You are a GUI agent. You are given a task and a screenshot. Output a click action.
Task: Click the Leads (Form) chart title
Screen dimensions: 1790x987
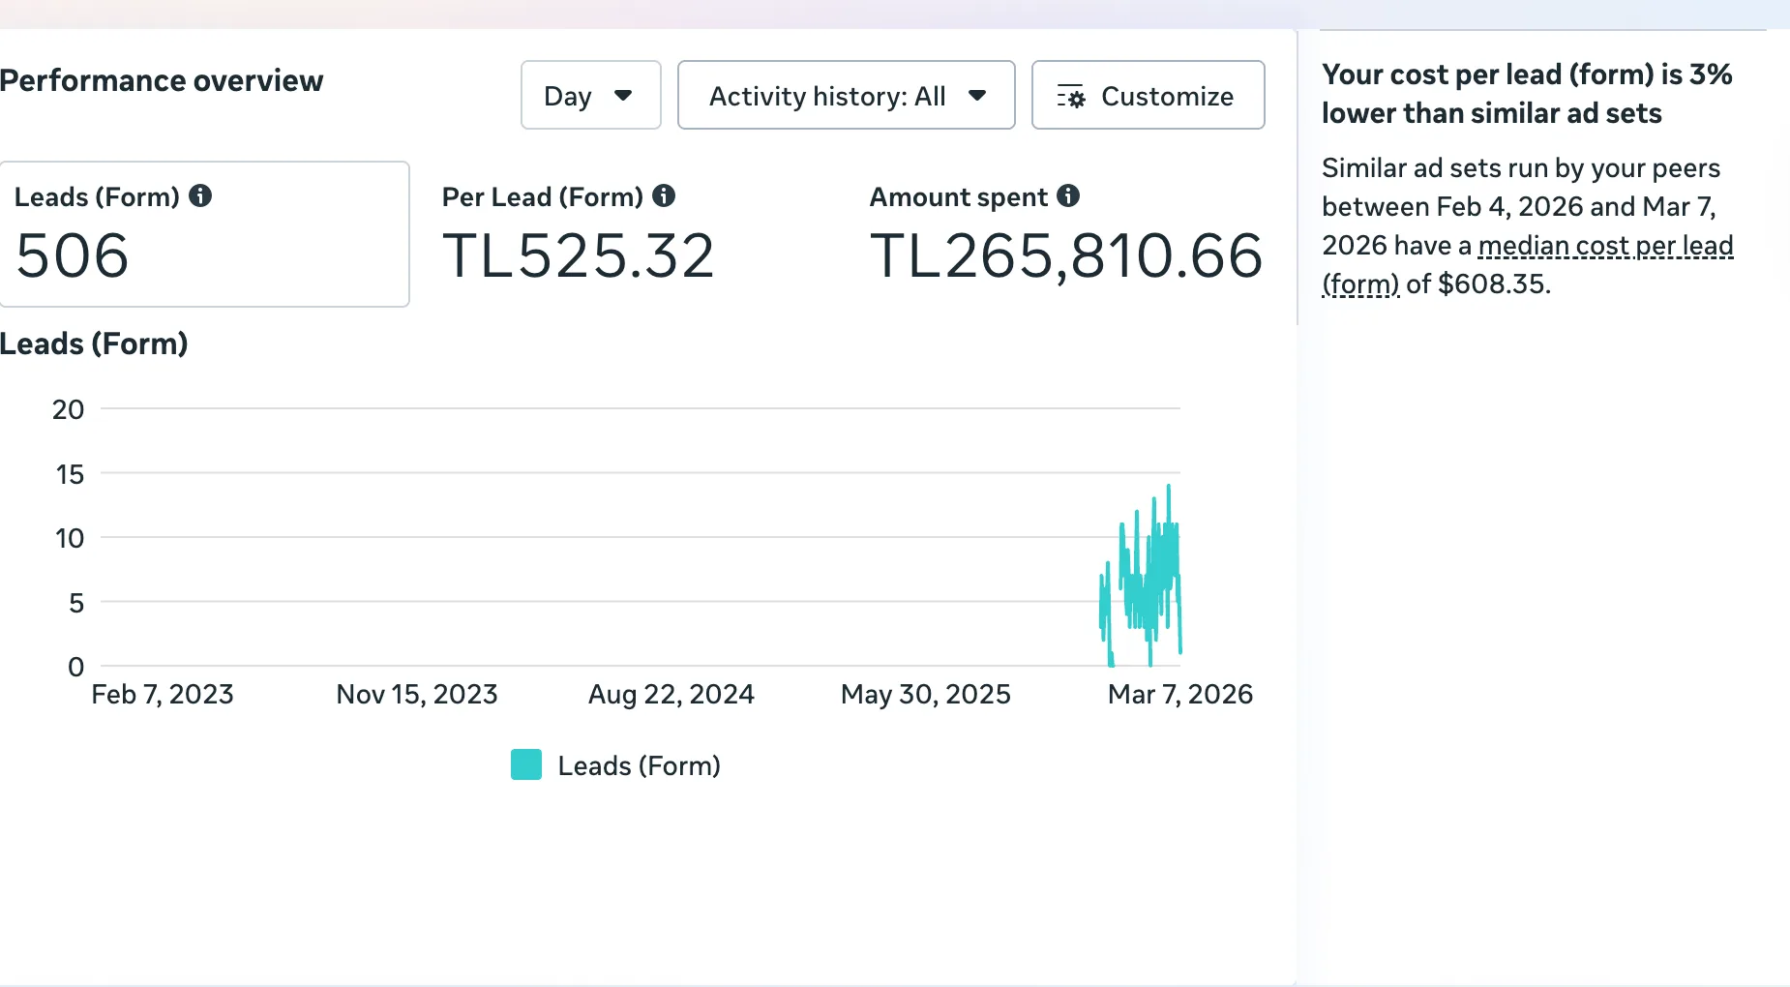click(94, 344)
